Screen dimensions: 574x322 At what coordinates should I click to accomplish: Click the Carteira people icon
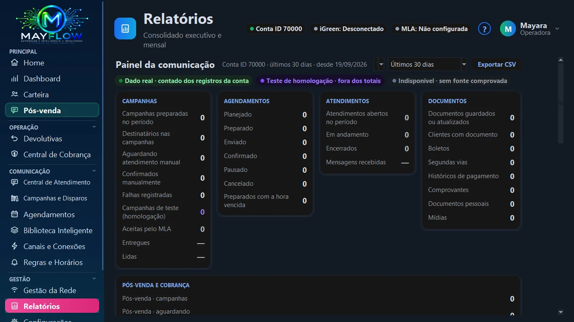point(15,95)
